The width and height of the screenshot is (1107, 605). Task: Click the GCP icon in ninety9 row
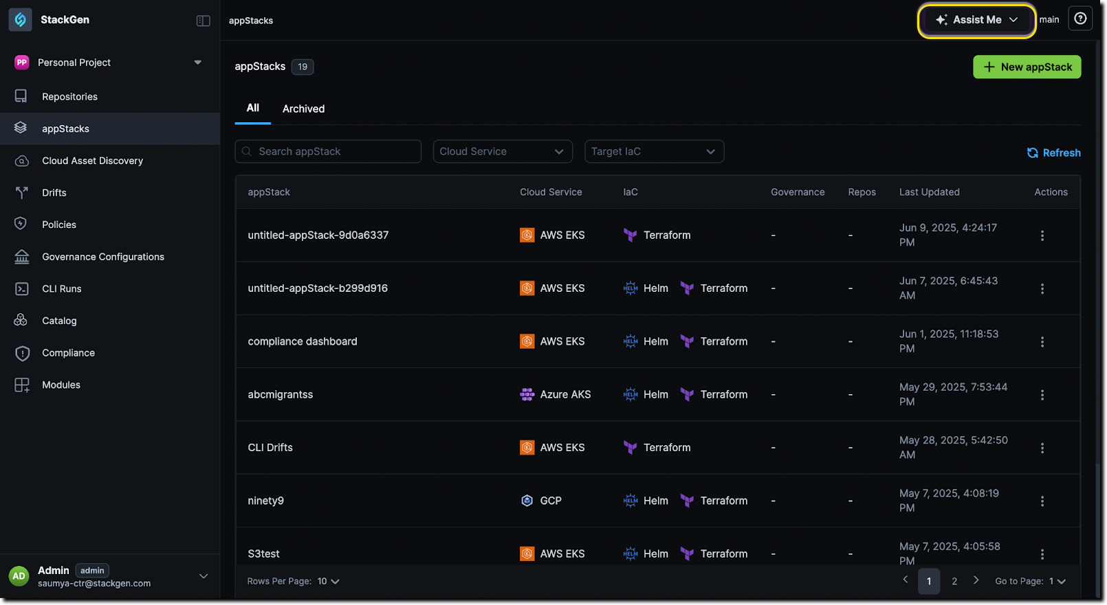click(x=527, y=501)
